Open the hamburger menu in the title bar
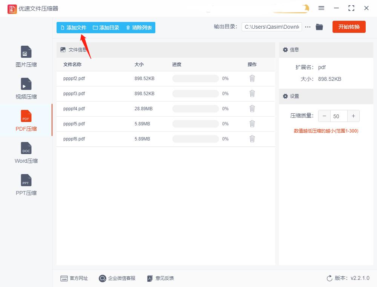Screen dimensions: 377x287 click(321, 8)
